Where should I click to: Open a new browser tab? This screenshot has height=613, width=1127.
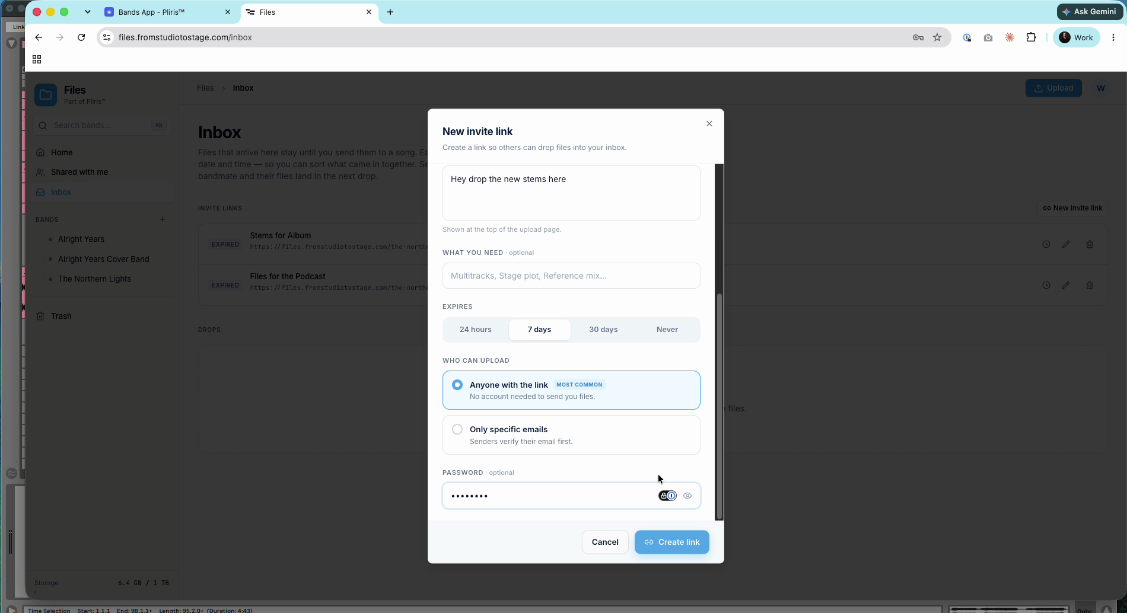[390, 12]
